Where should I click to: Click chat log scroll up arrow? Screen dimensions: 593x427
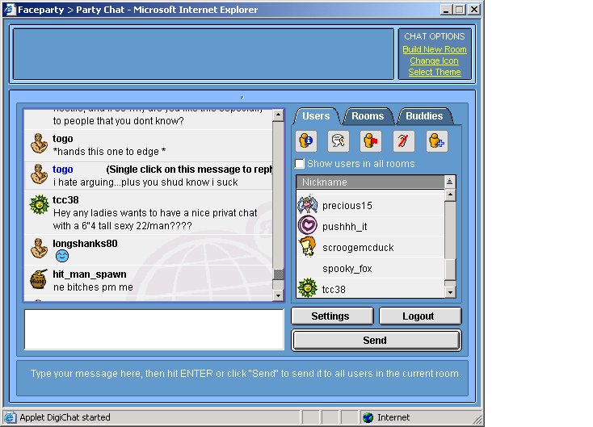(x=279, y=115)
